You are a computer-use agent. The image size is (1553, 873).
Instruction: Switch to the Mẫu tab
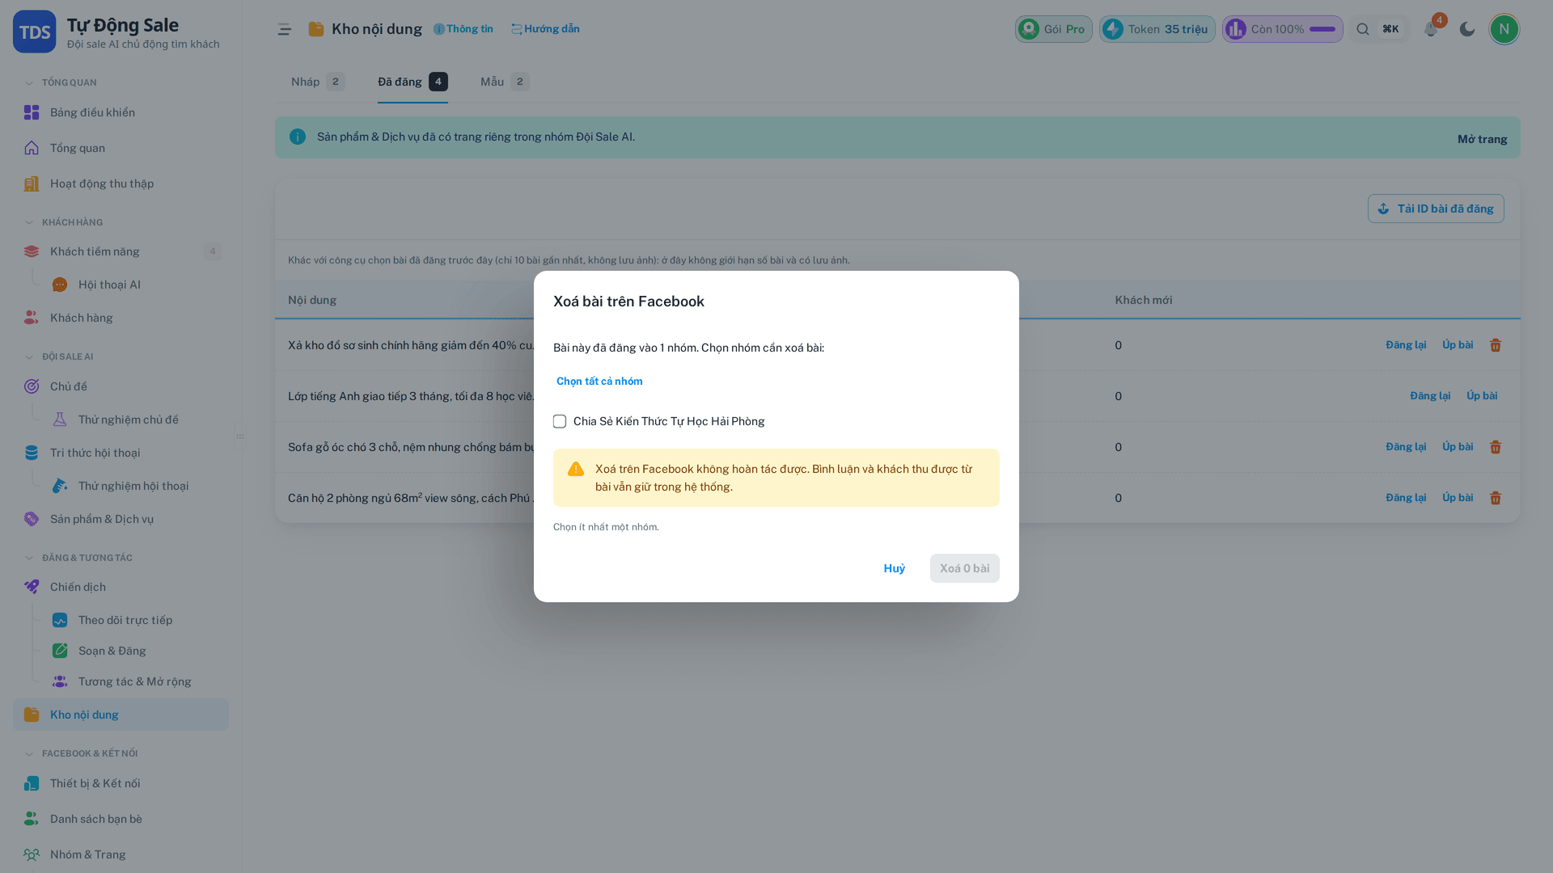coord(505,82)
